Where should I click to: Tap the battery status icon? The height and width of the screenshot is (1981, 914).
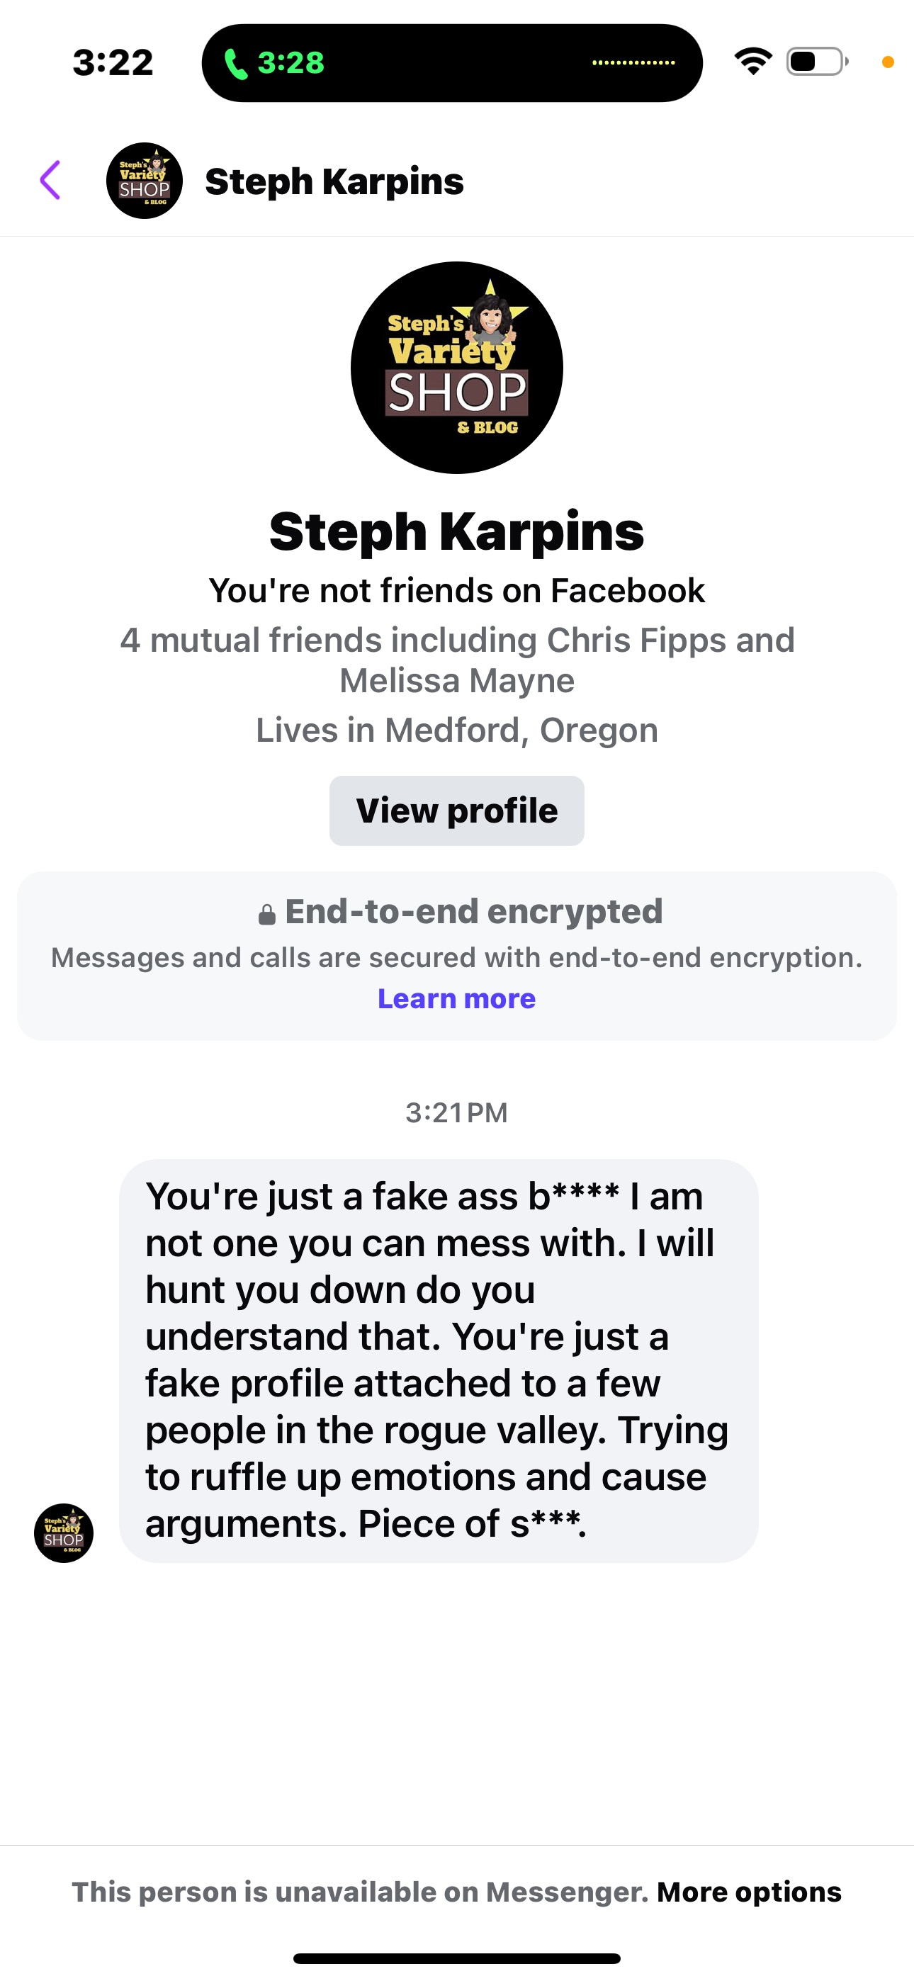(816, 62)
